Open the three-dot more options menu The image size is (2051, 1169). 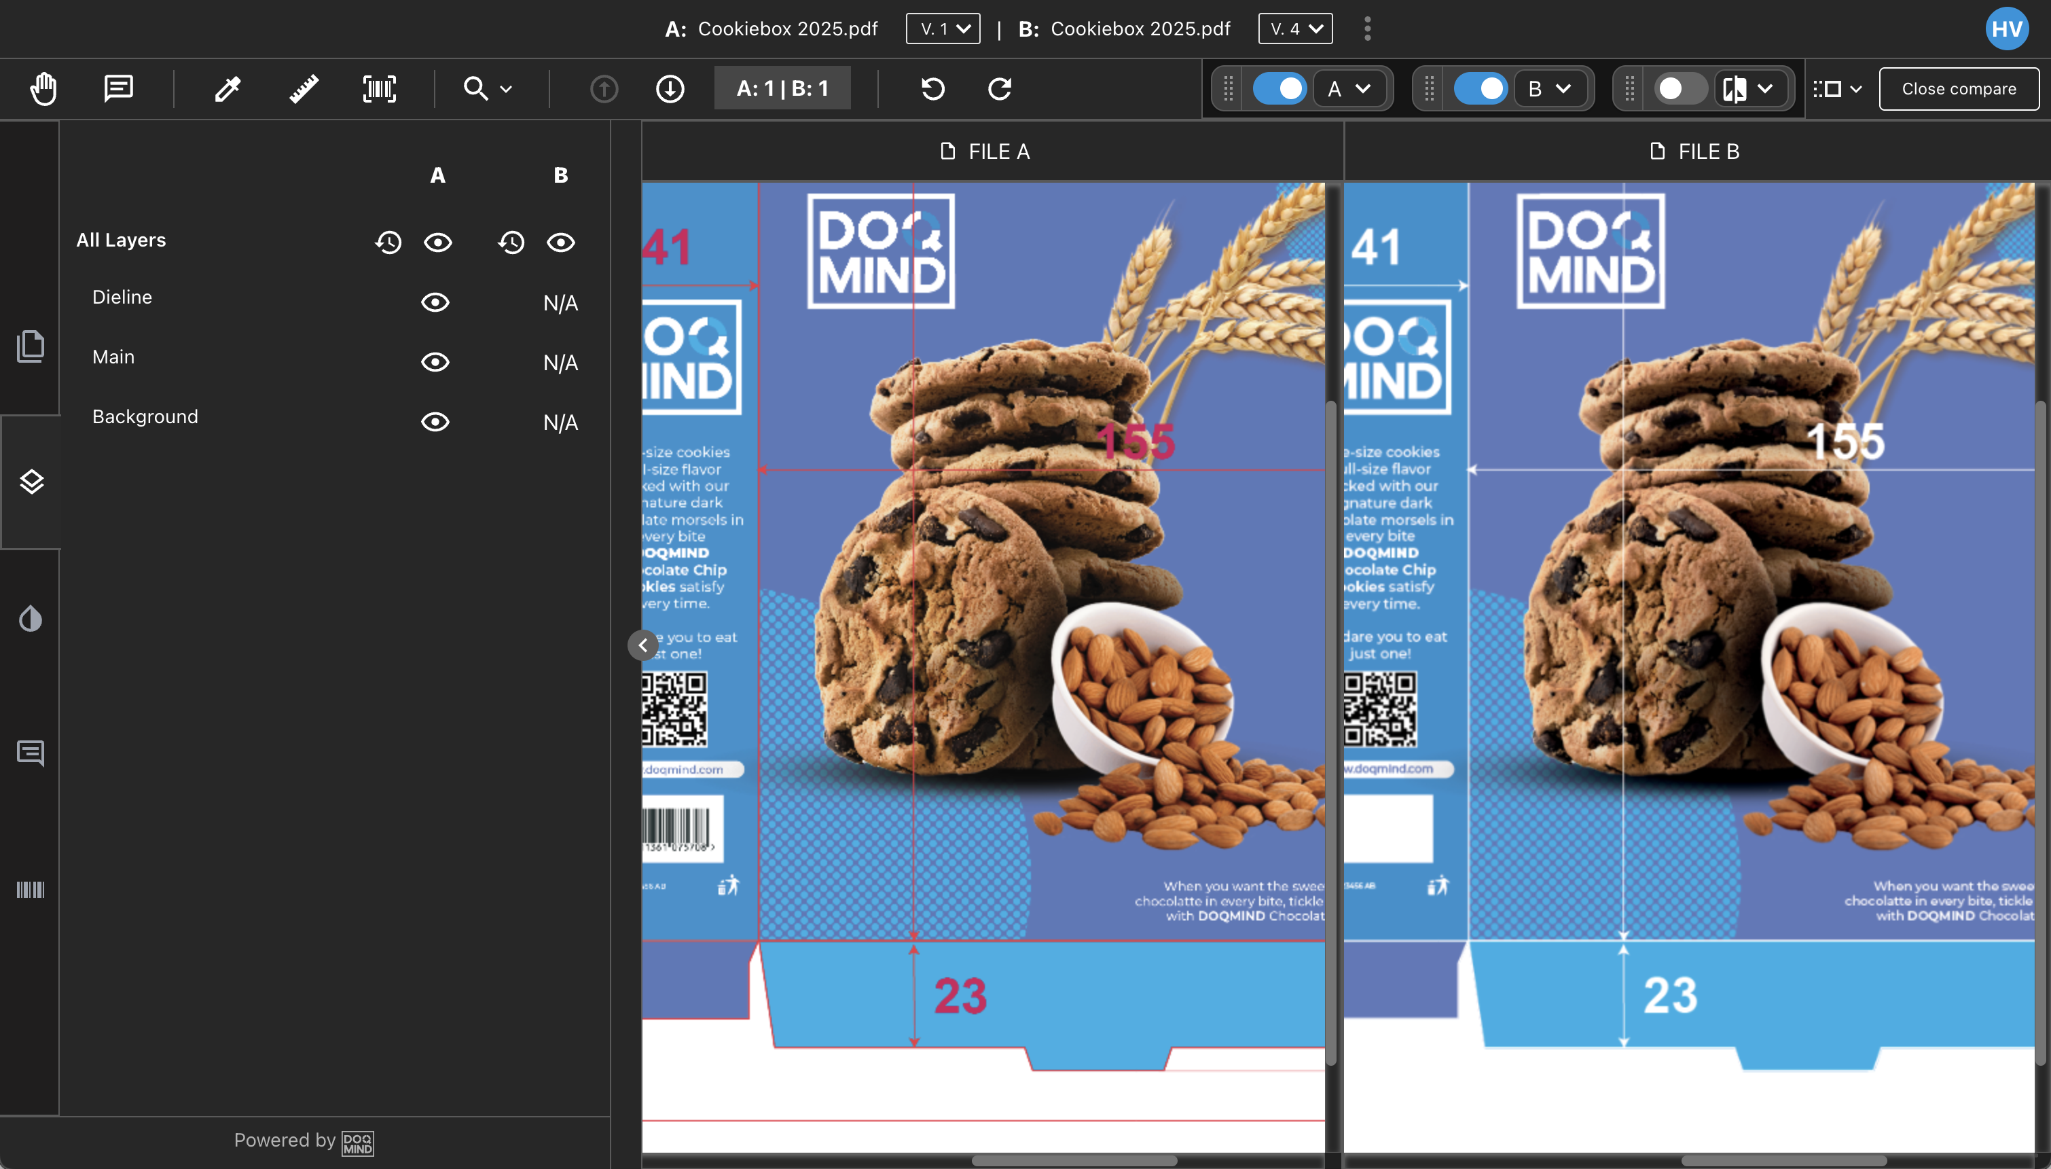coord(1368,29)
